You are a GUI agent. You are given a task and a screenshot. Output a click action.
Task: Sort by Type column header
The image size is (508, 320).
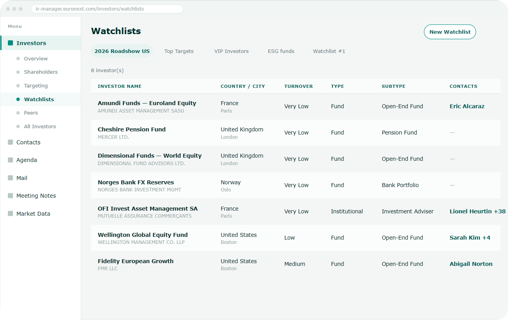[x=337, y=86]
